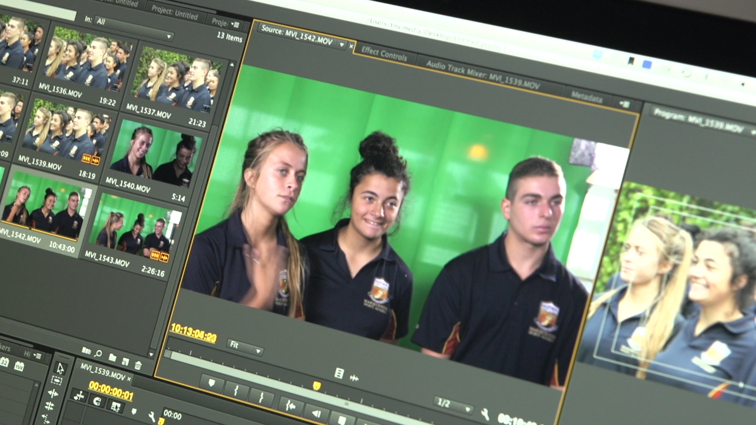This screenshot has height=425, width=756.
Task: Open the 'In: All' search scope dropdown
Action: point(134,29)
